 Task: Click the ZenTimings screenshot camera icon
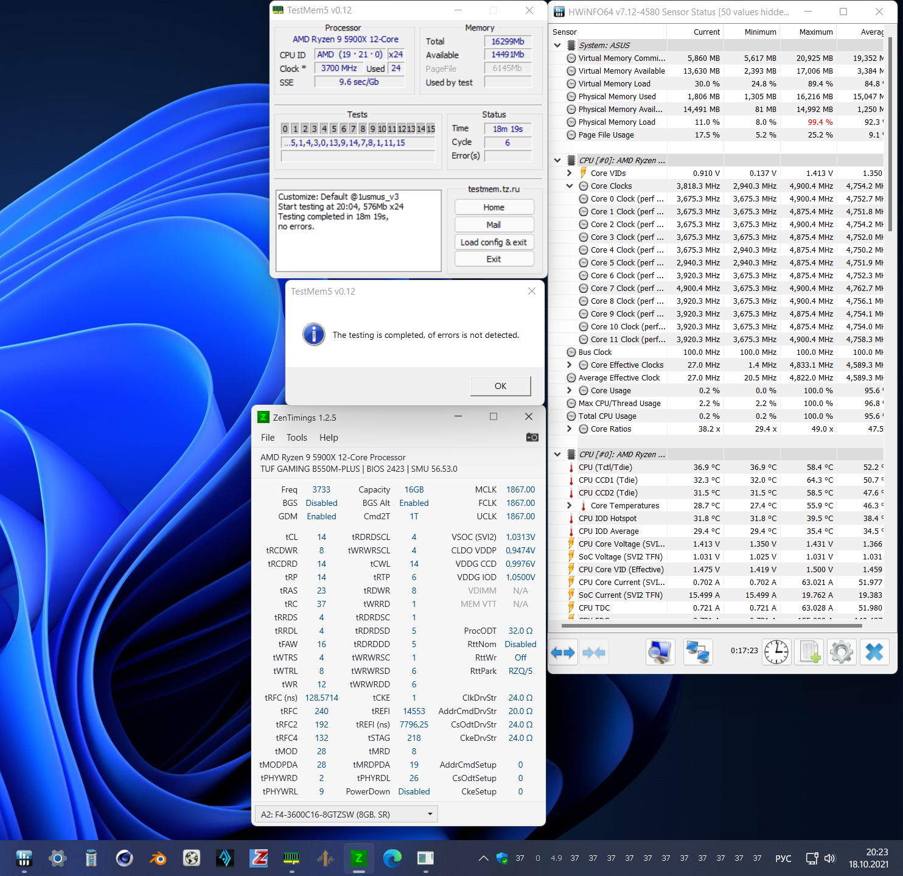point(532,437)
